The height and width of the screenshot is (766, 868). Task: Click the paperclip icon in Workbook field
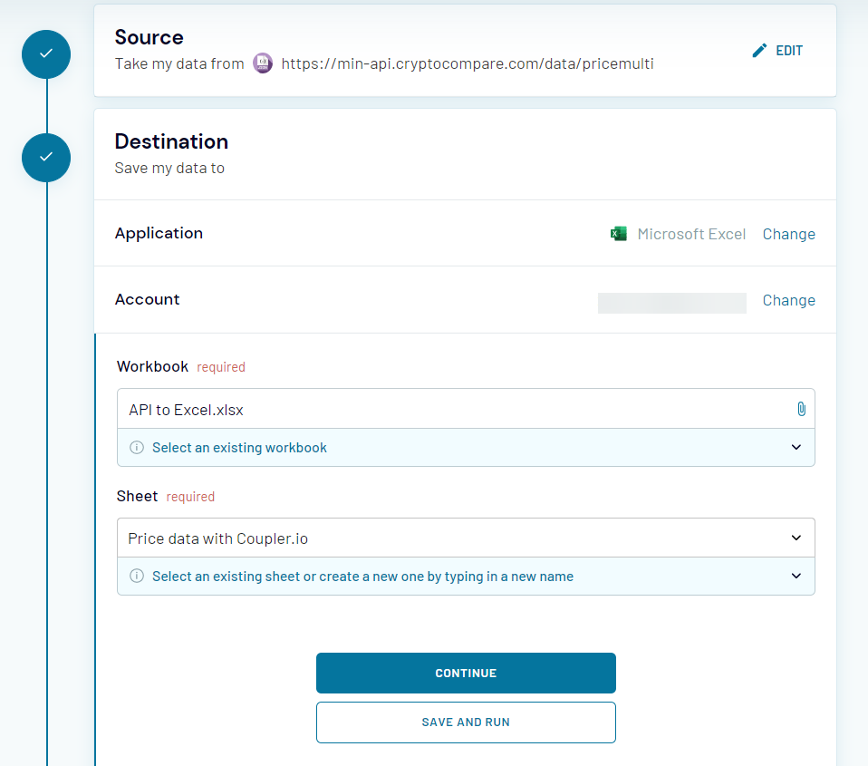(801, 409)
